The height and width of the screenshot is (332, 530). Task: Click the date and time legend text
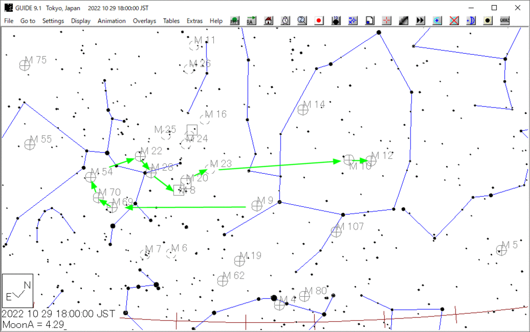tap(58, 313)
